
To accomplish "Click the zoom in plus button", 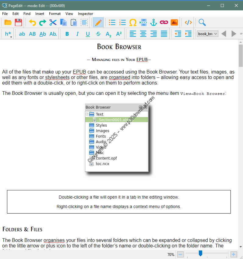I will pyautogui.click(x=234, y=254).
